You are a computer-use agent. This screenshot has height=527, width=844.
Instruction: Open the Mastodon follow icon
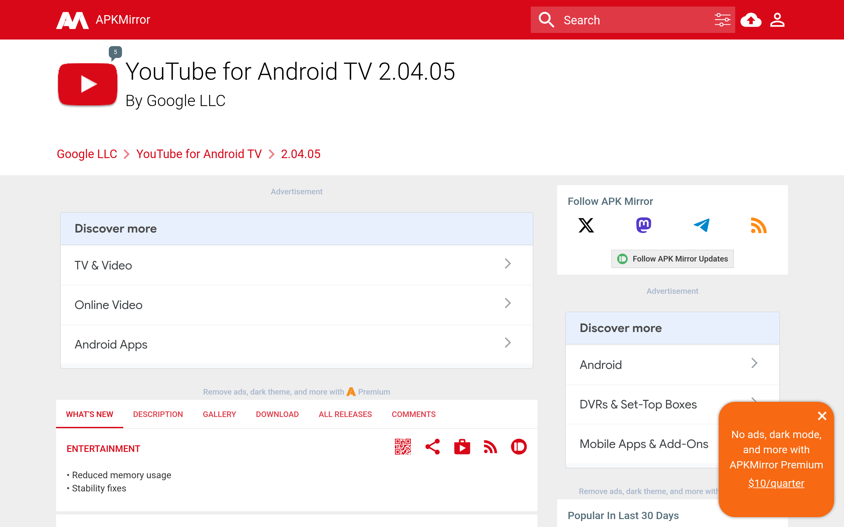(644, 226)
